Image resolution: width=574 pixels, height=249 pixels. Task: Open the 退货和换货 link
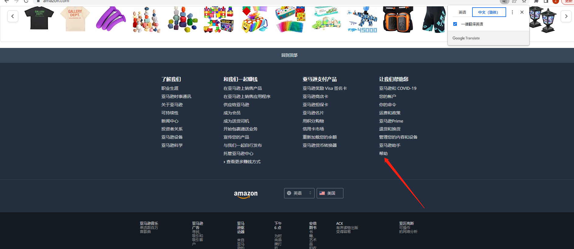[390, 129]
